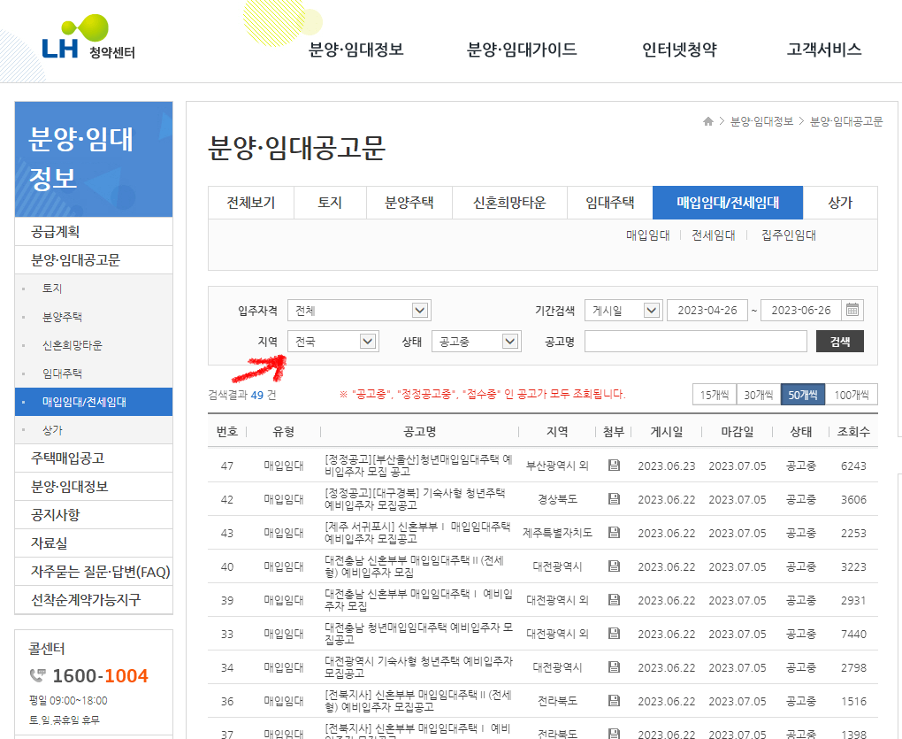Select 자료실 in the left sidebar

pyautogui.click(x=50, y=543)
